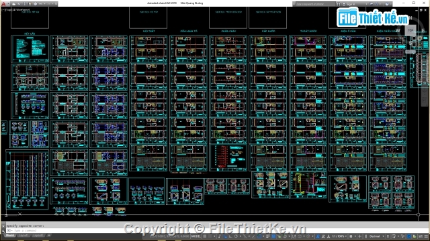Switch to the Layout1 tab

coord(24,235)
